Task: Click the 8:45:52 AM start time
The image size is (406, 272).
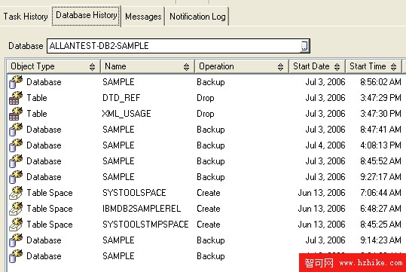Action: [x=380, y=161]
